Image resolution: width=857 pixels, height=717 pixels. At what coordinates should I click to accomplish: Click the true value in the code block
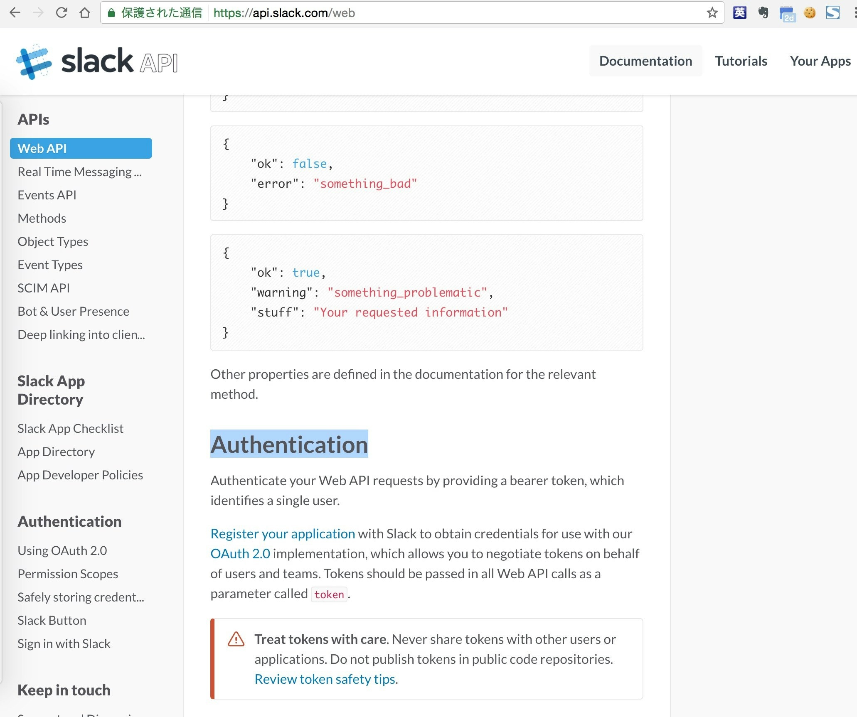pos(306,273)
